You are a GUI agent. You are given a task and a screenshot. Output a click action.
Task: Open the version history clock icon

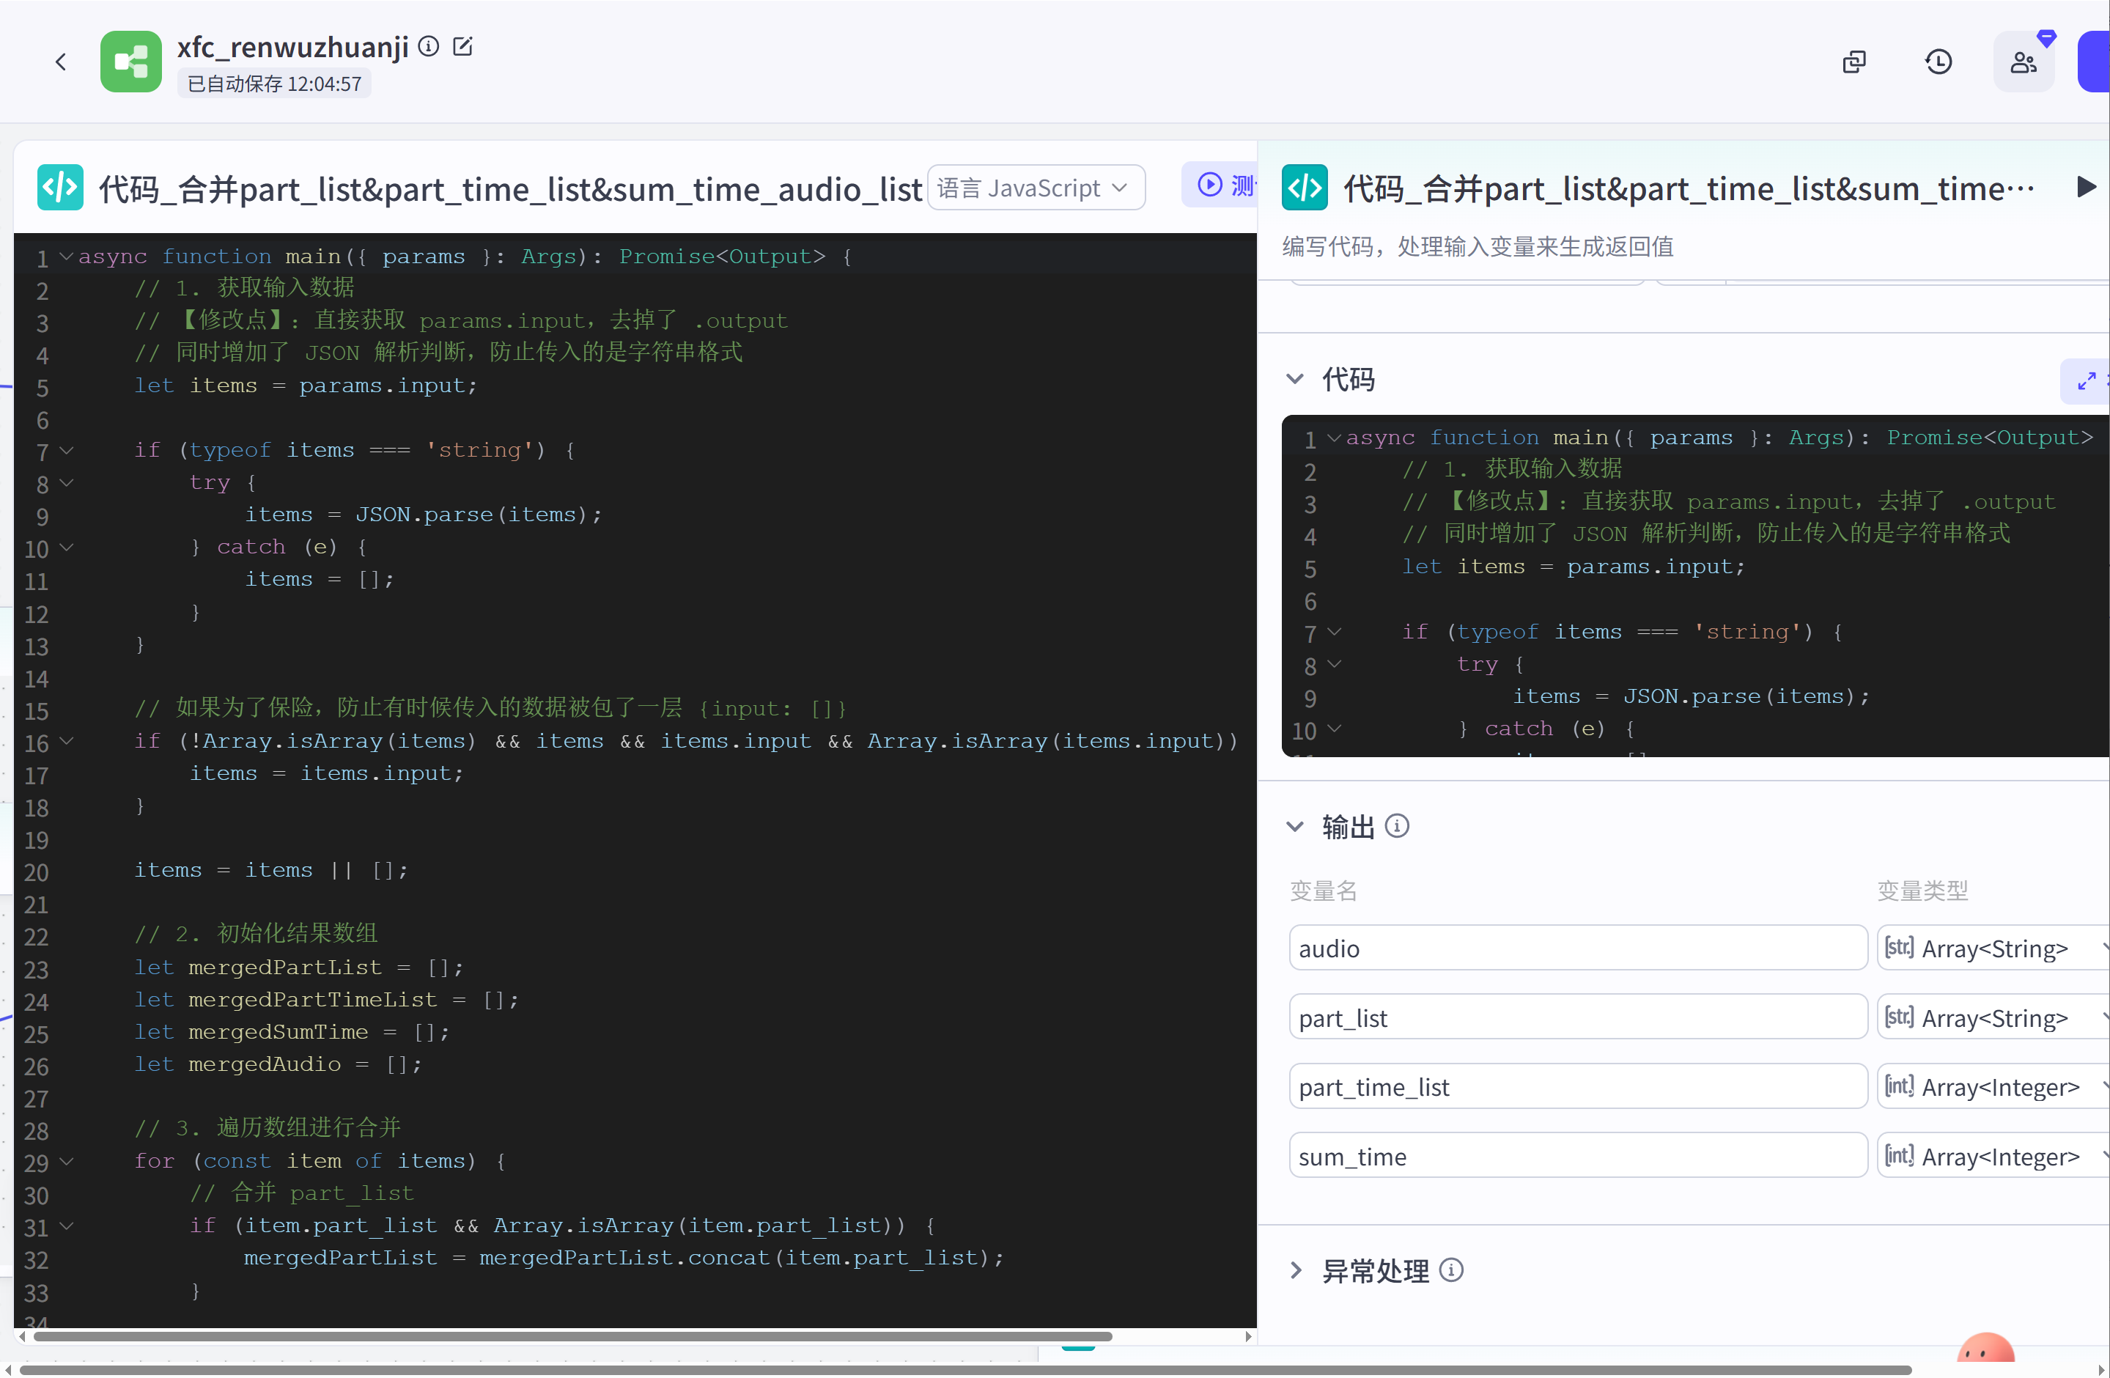point(1938,62)
